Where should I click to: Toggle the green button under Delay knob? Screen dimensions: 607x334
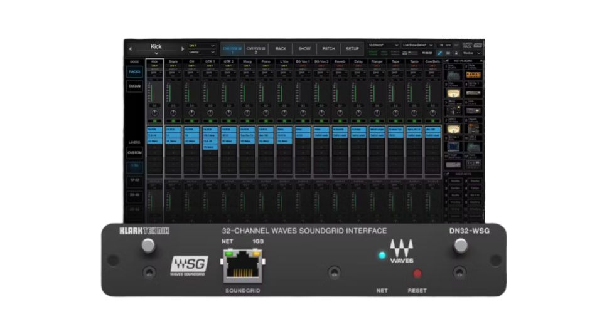[x=358, y=121]
